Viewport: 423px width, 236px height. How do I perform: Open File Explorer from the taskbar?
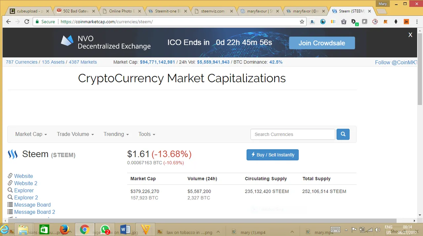[x=23, y=229]
